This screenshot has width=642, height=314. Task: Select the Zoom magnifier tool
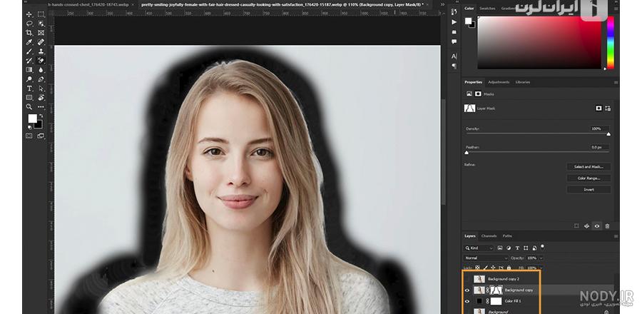click(x=29, y=107)
